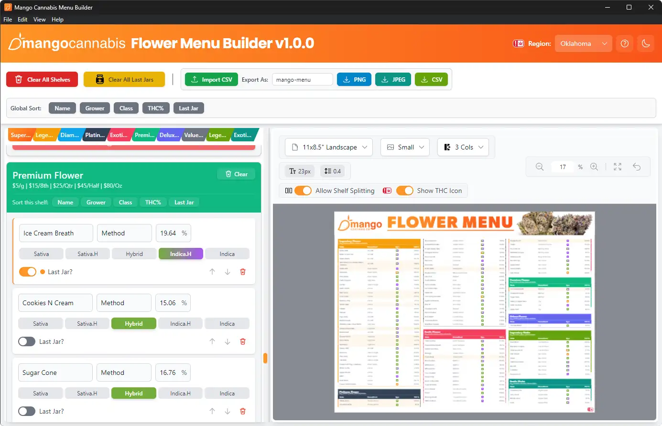The image size is (662, 426).
Task: Open the Oklahoma region dropdown
Action: coord(583,43)
